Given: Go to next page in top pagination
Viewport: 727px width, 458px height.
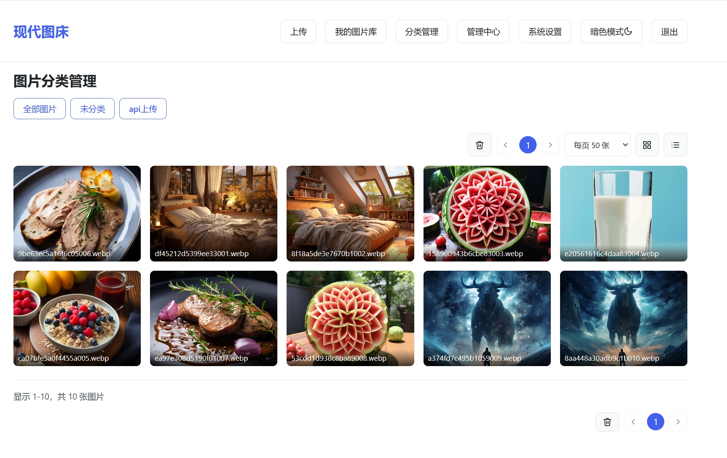Looking at the screenshot, I should point(550,145).
